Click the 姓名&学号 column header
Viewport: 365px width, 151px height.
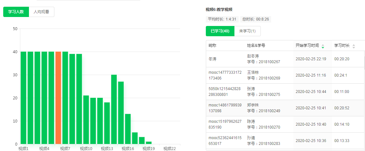[256, 46]
